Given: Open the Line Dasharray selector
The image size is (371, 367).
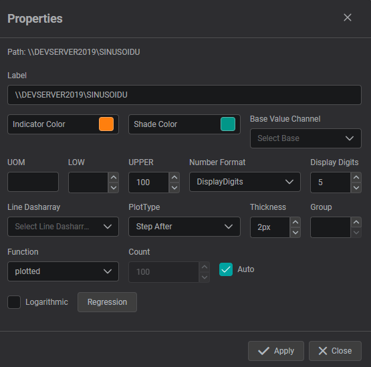Looking at the screenshot, I should [x=63, y=227].
